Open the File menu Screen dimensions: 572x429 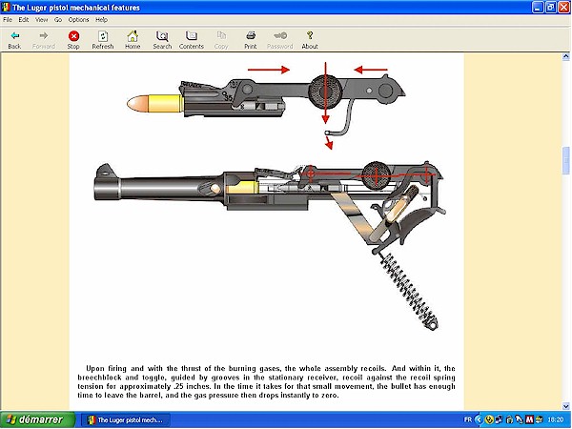[x=8, y=20]
